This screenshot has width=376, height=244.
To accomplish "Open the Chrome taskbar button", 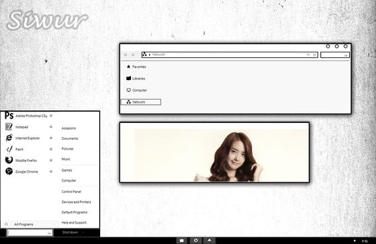I will click(x=196, y=241).
